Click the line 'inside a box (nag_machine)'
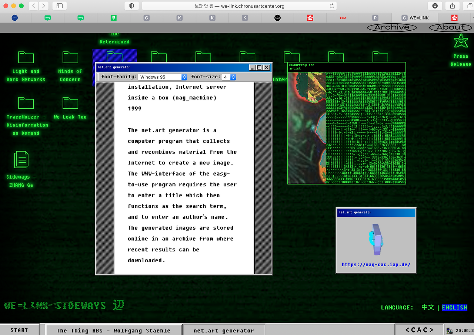The height and width of the screenshot is (335, 474). 172,98
